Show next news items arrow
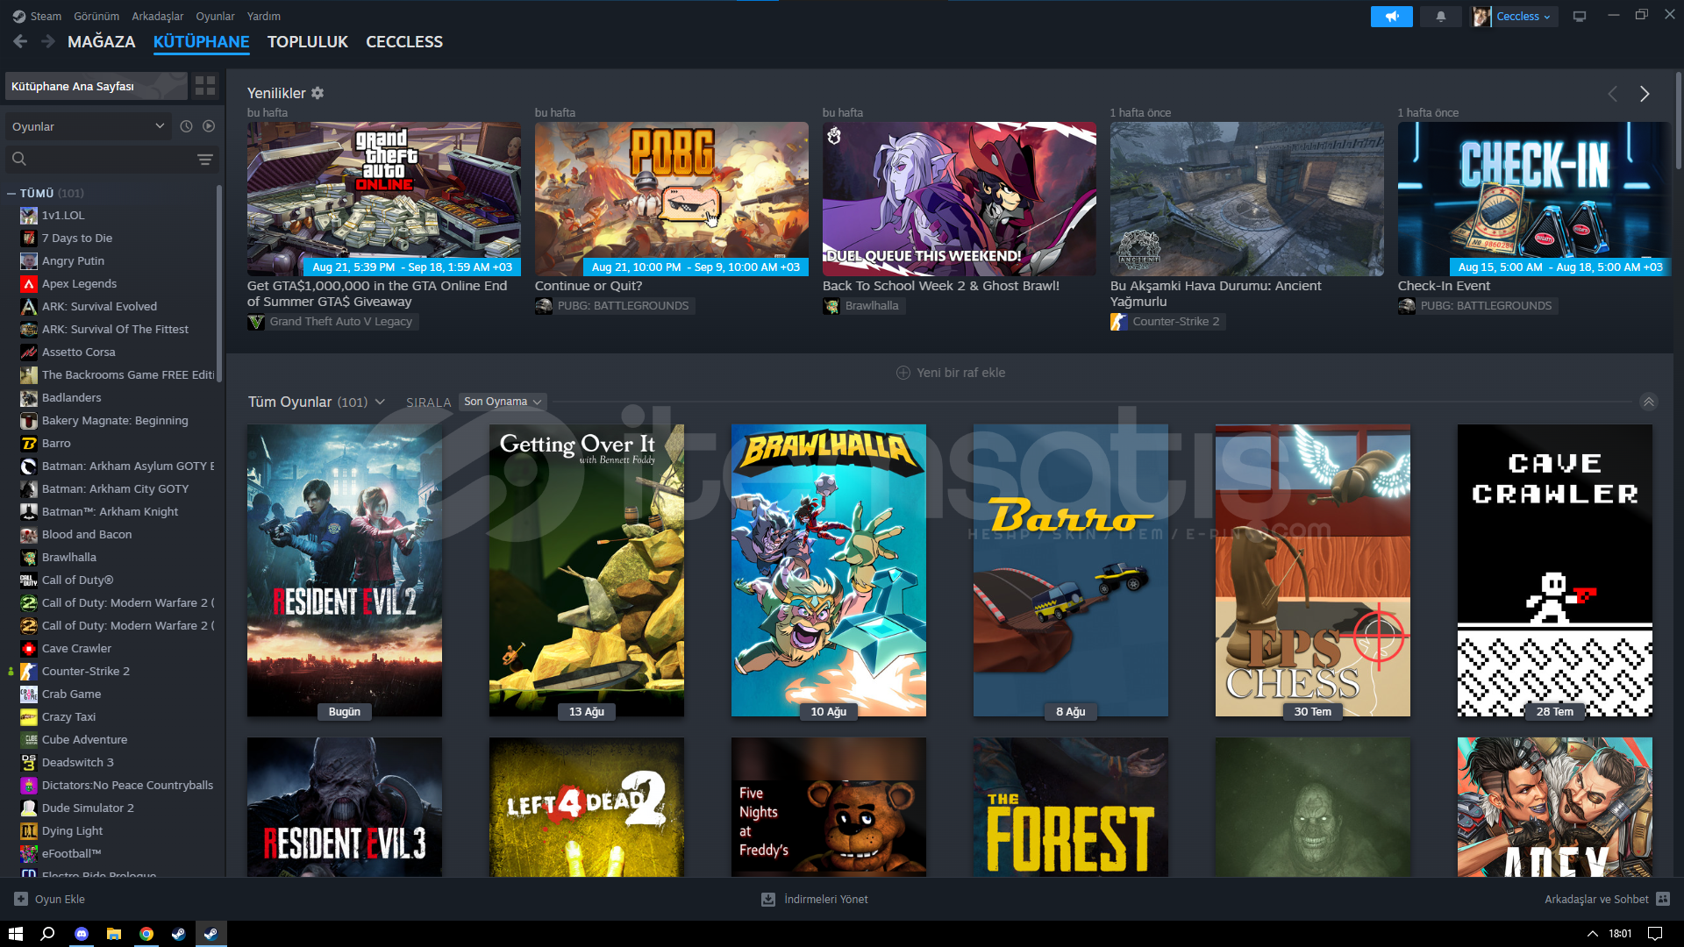This screenshot has width=1684, height=947. 1645,94
